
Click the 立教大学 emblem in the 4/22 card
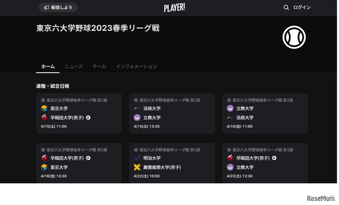tap(230, 167)
